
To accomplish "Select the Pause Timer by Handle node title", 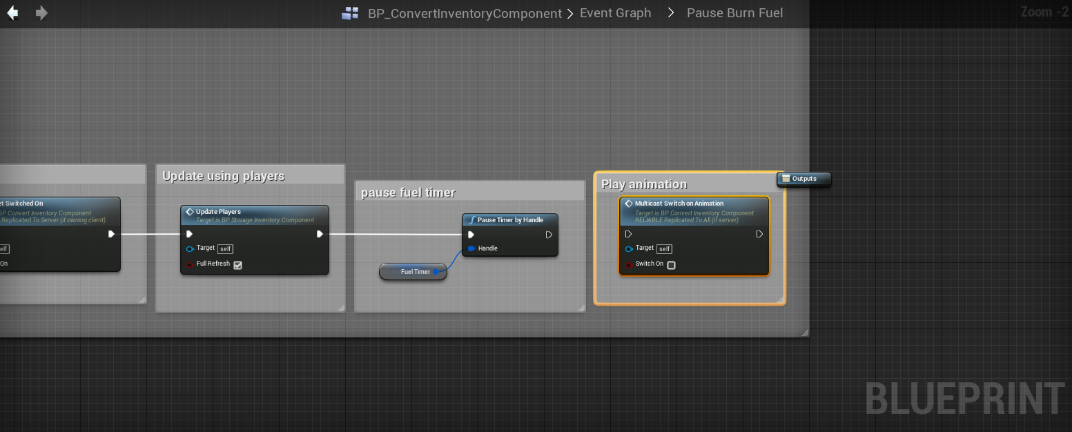I will [x=510, y=220].
